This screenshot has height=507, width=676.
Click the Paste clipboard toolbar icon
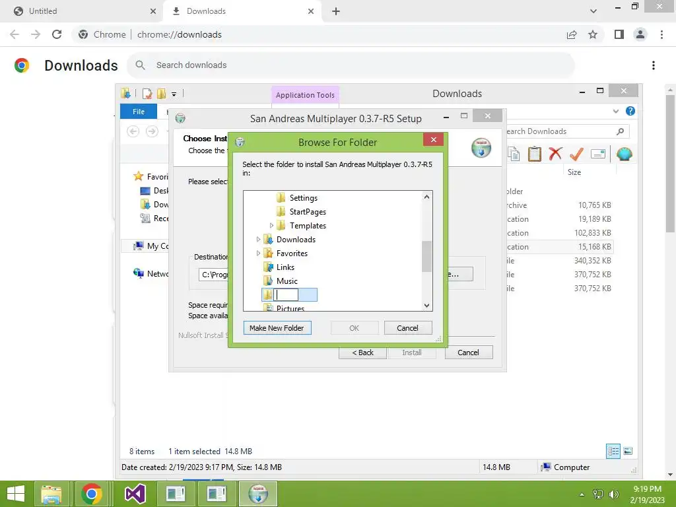pyautogui.click(x=535, y=154)
